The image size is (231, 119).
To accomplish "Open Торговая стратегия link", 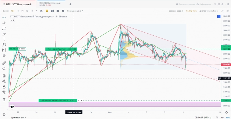I will tap(186, 4).
